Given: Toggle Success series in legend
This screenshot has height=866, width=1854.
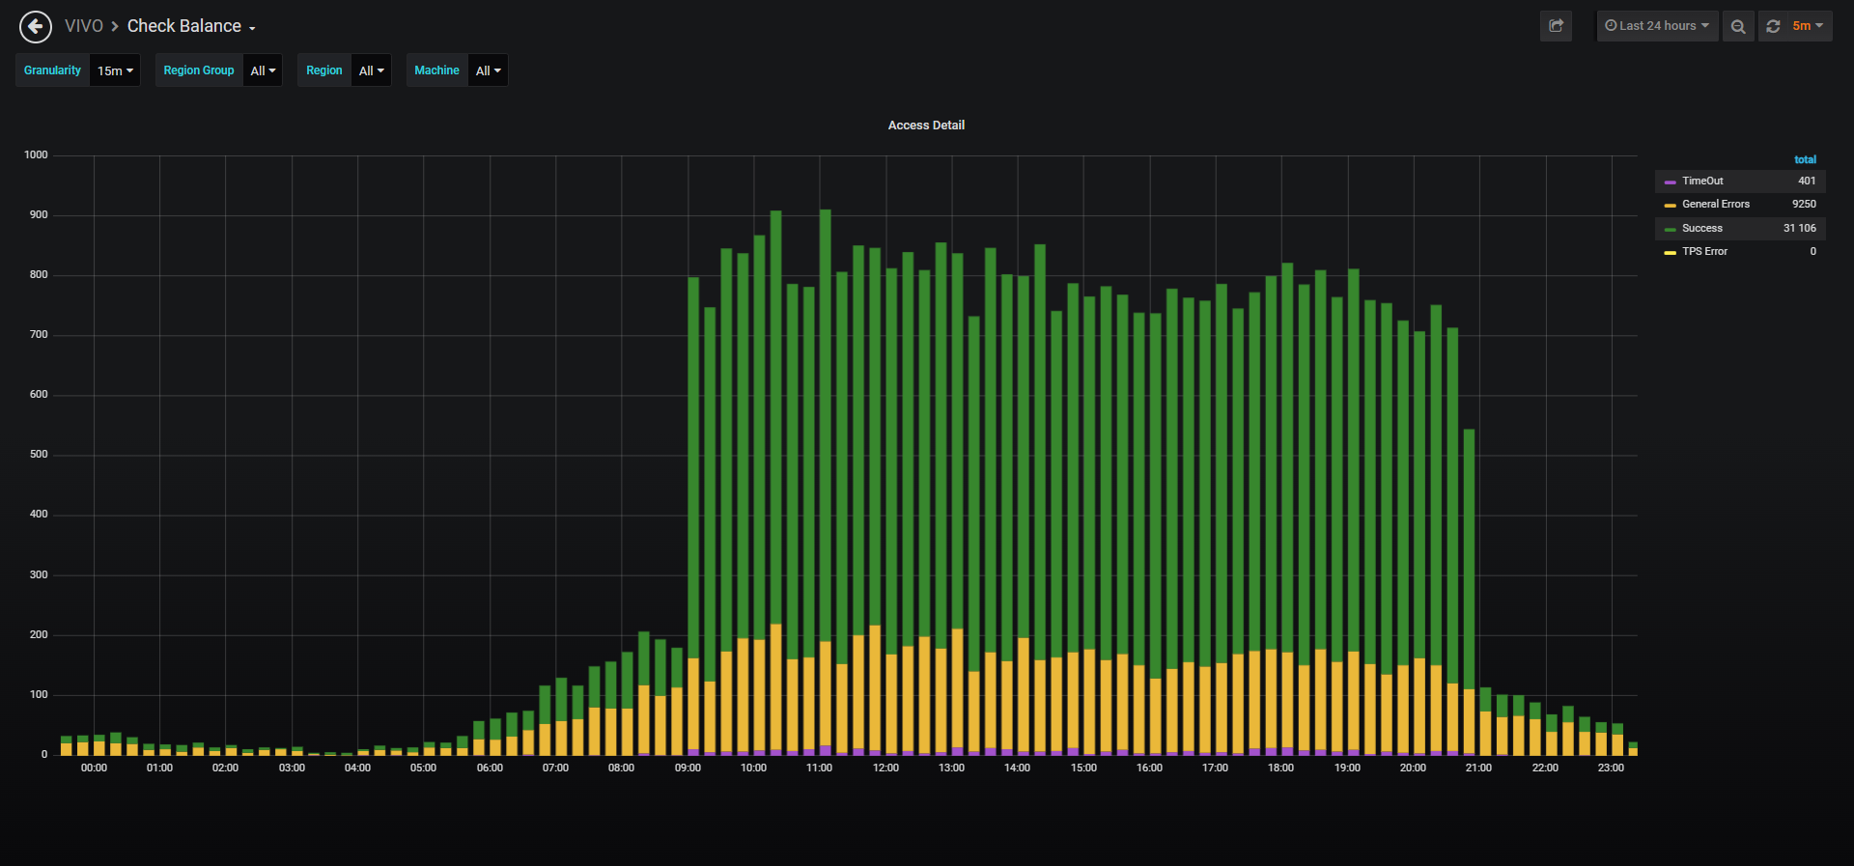Looking at the screenshot, I should pyautogui.click(x=1701, y=228).
